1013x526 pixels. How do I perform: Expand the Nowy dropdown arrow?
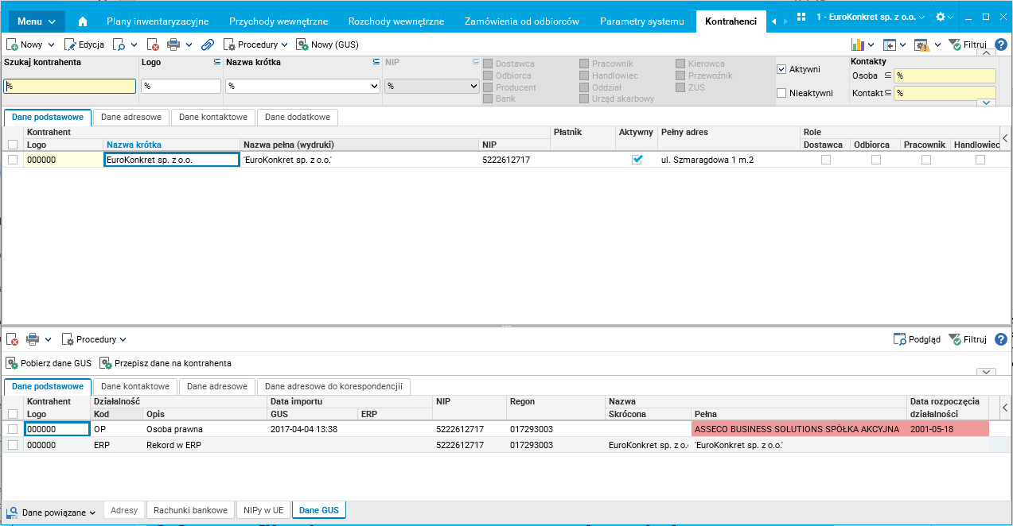tap(52, 45)
